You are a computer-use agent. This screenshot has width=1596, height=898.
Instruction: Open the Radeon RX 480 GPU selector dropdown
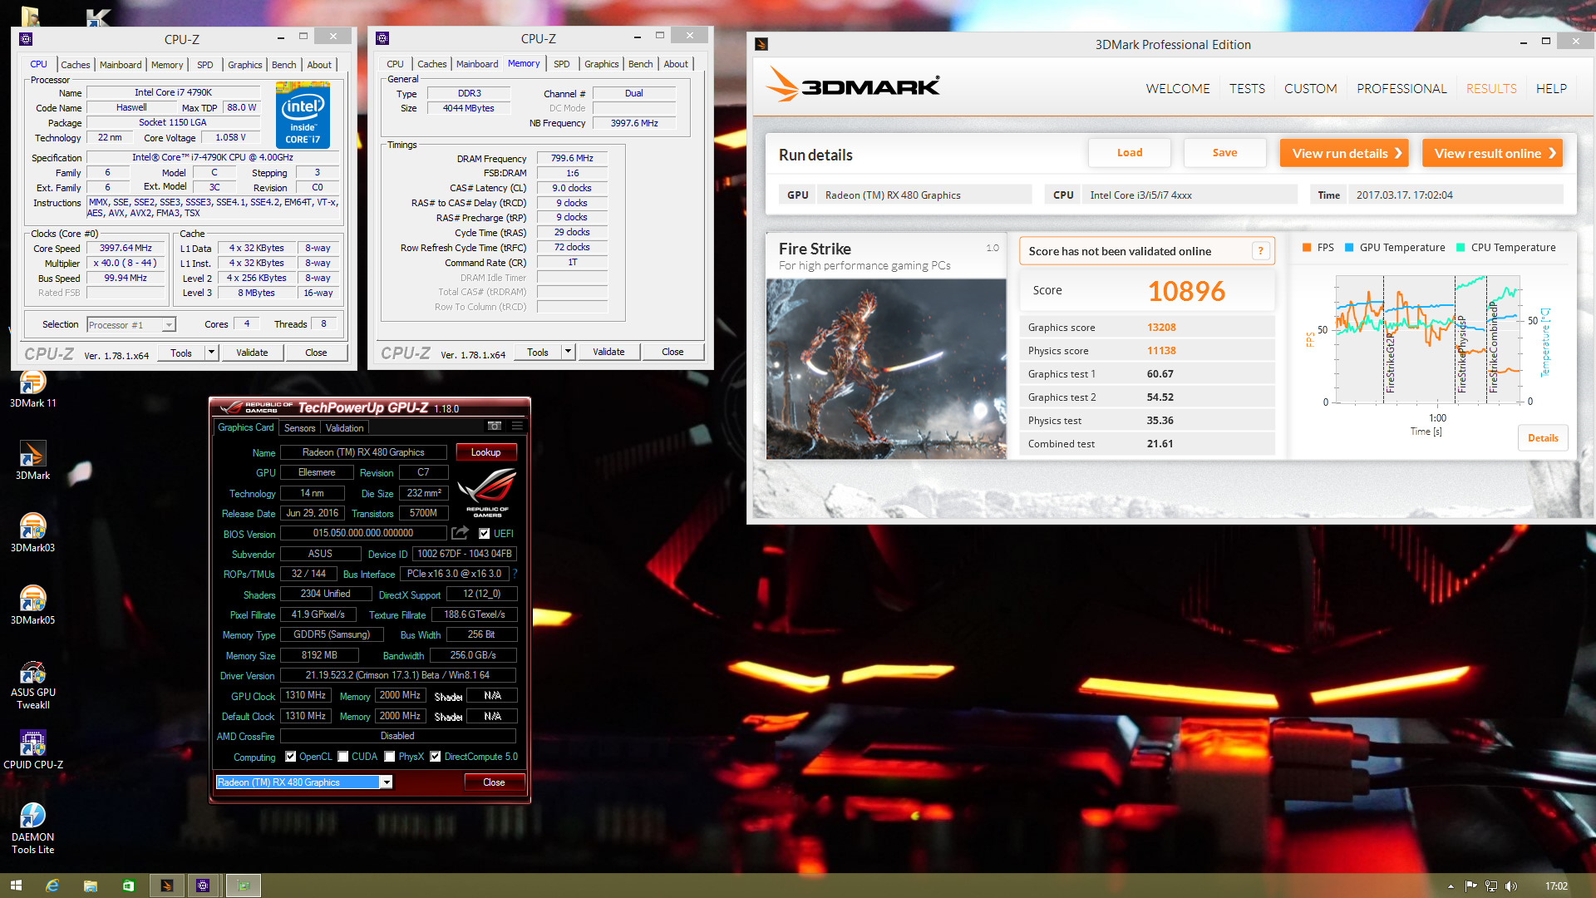386,782
